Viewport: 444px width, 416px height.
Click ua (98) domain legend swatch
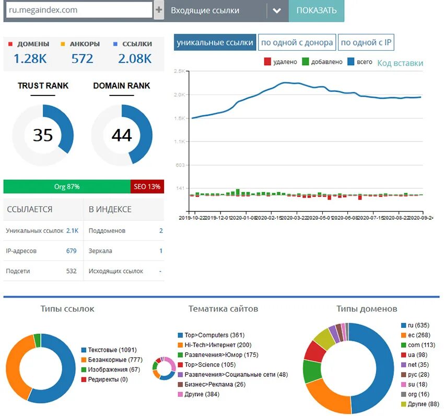pyautogui.click(x=403, y=355)
